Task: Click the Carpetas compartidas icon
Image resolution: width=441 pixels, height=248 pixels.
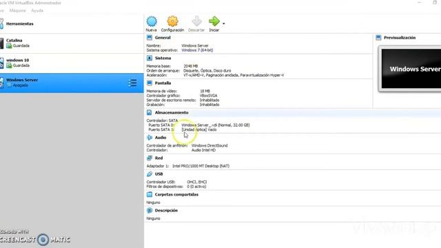Action: [x=150, y=194]
